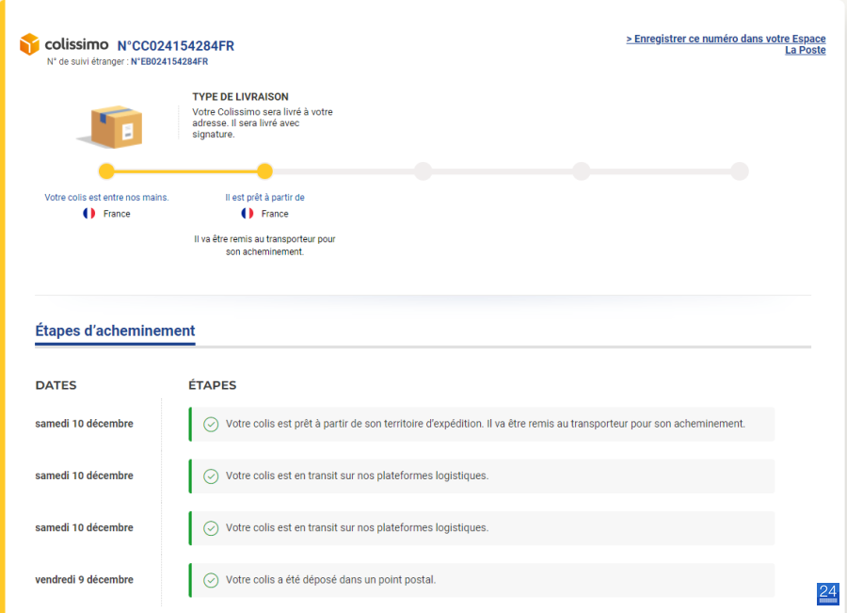The height and width of the screenshot is (613, 847).
Task: Click the last grey progress step dot
Action: pos(740,171)
